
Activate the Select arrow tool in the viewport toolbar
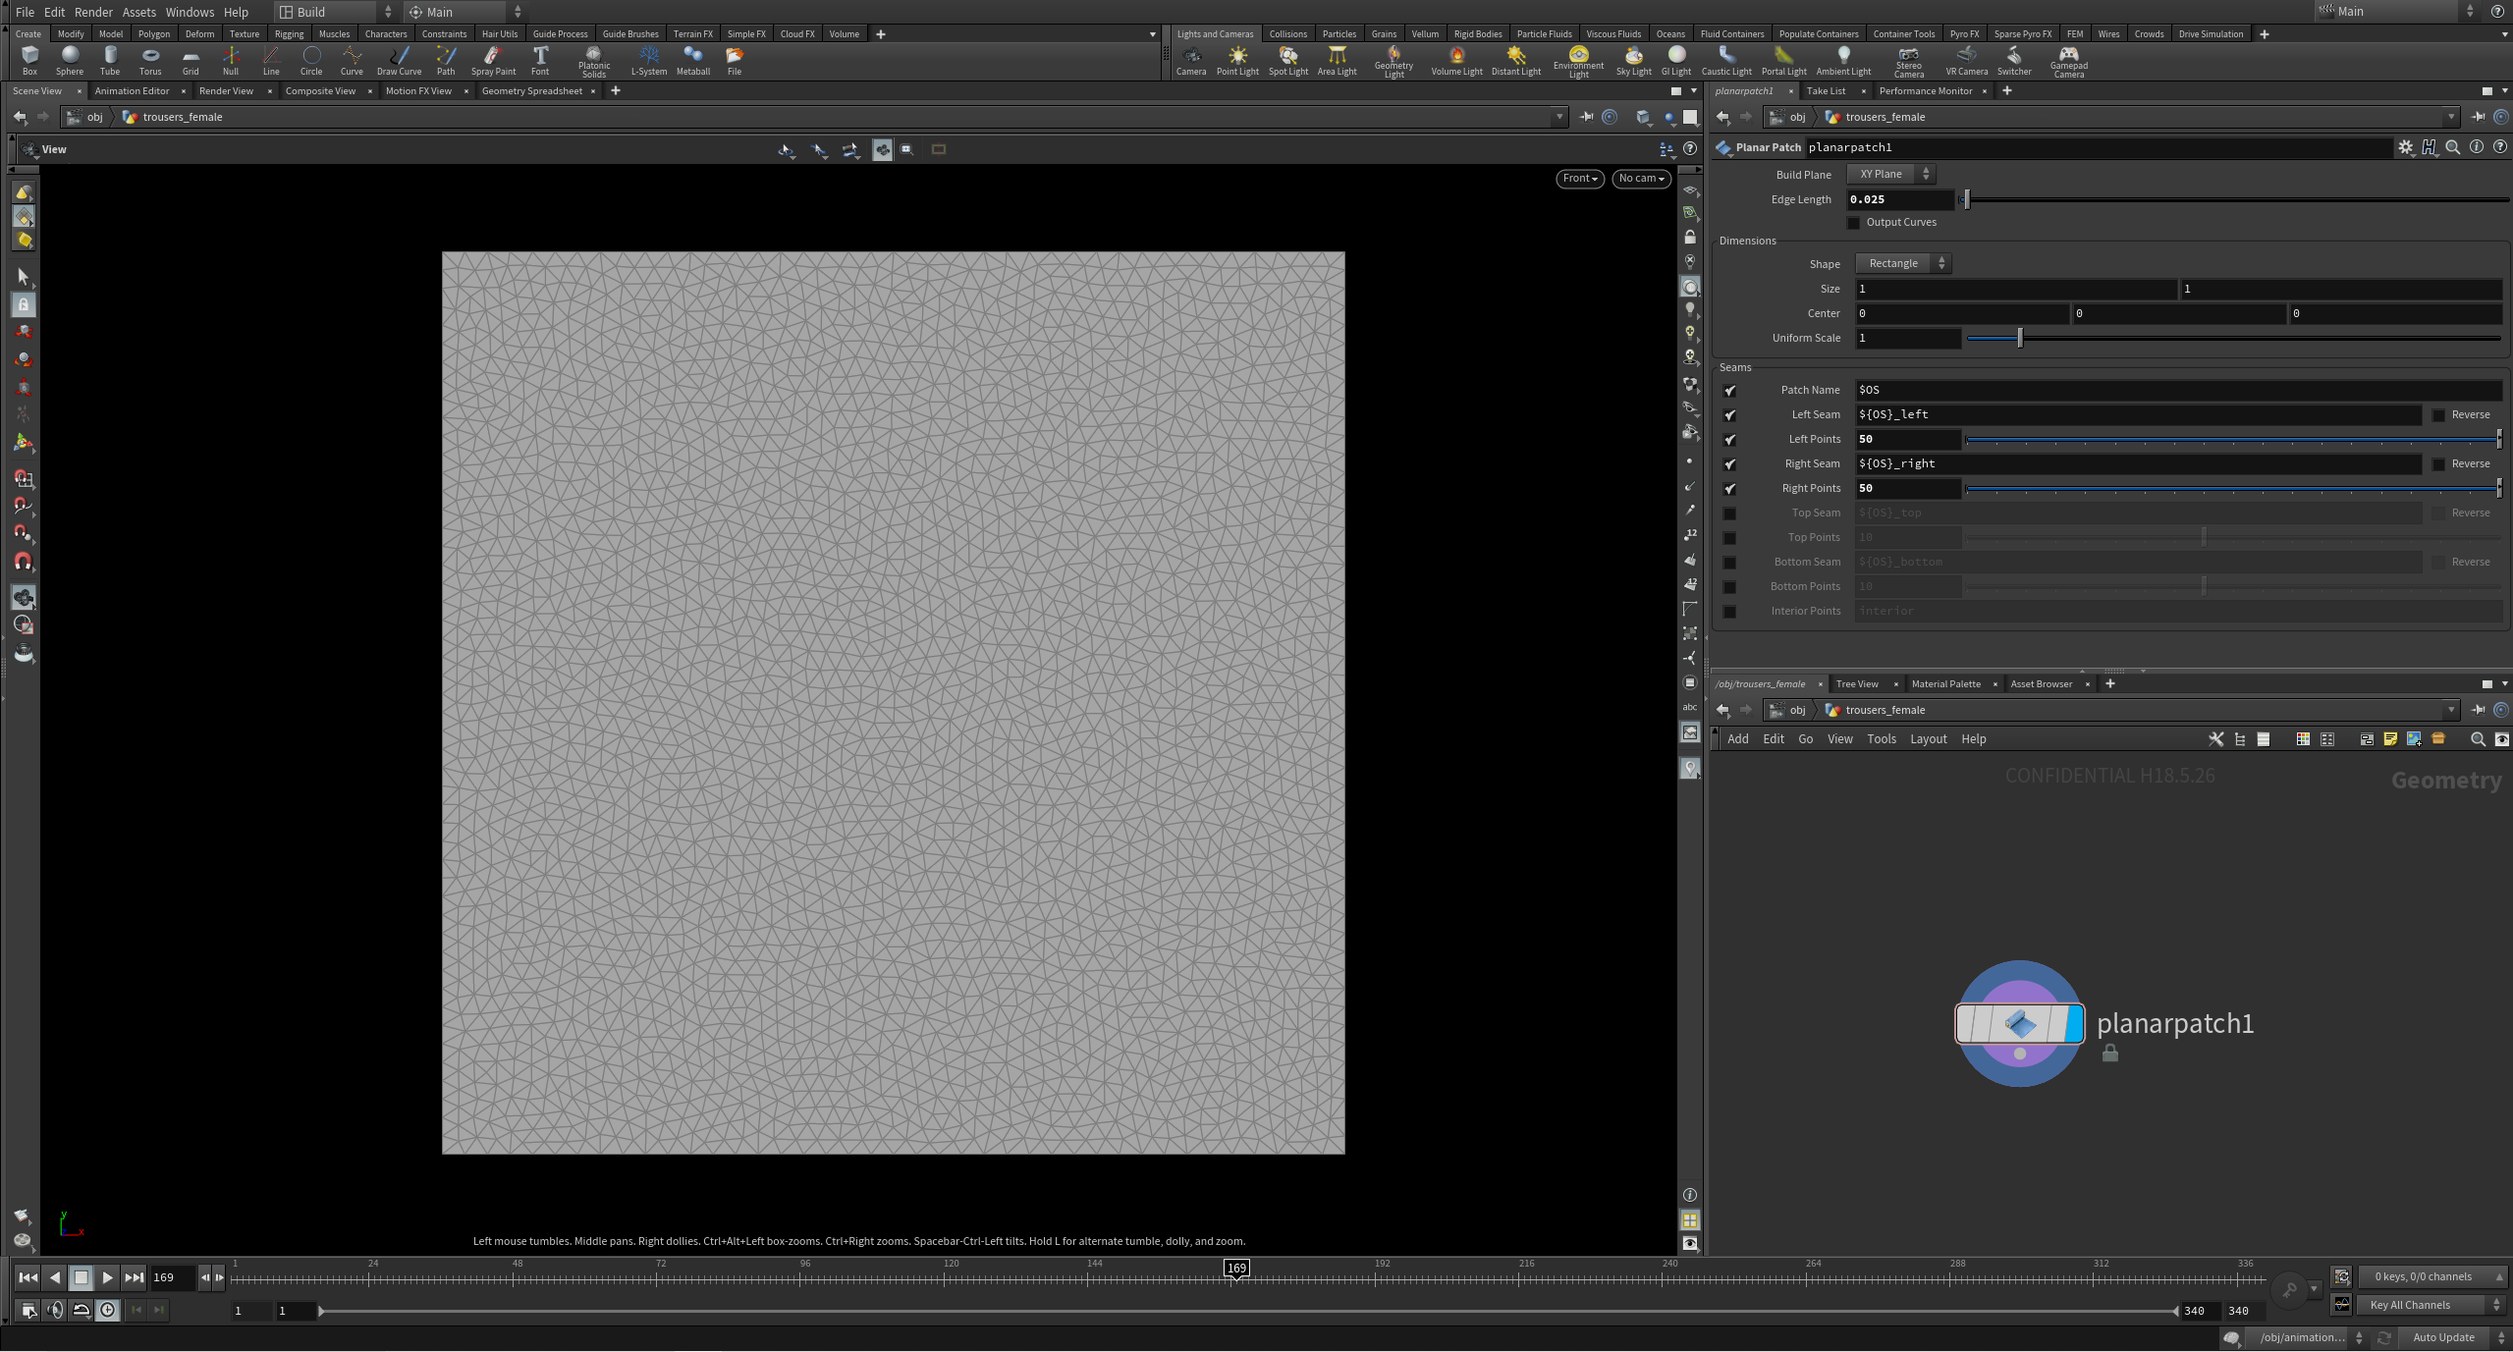pyautogui.click(x=24, y=276)
